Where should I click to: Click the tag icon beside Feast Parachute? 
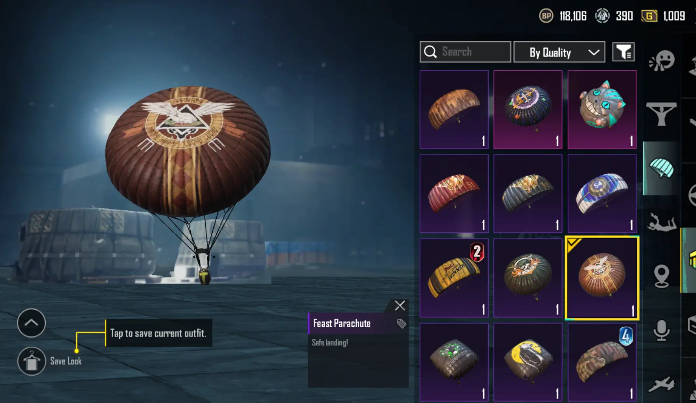tap(401, 323)
